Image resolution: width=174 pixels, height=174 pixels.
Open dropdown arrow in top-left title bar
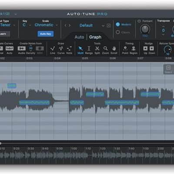point(16,14)
